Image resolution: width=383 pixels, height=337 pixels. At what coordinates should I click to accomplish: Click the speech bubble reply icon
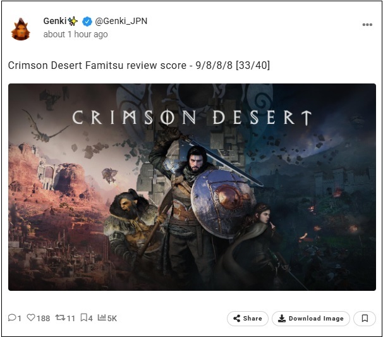click(12, 317)
